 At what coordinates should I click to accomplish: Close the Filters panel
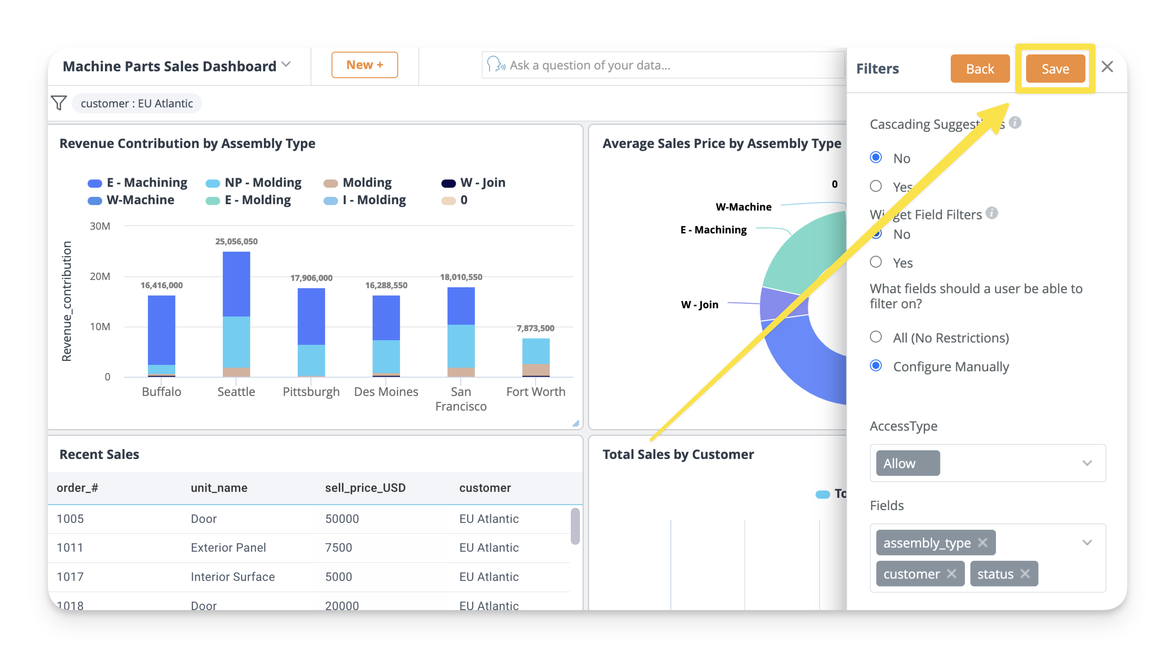pyautogui.click(x=1107, y=67)
